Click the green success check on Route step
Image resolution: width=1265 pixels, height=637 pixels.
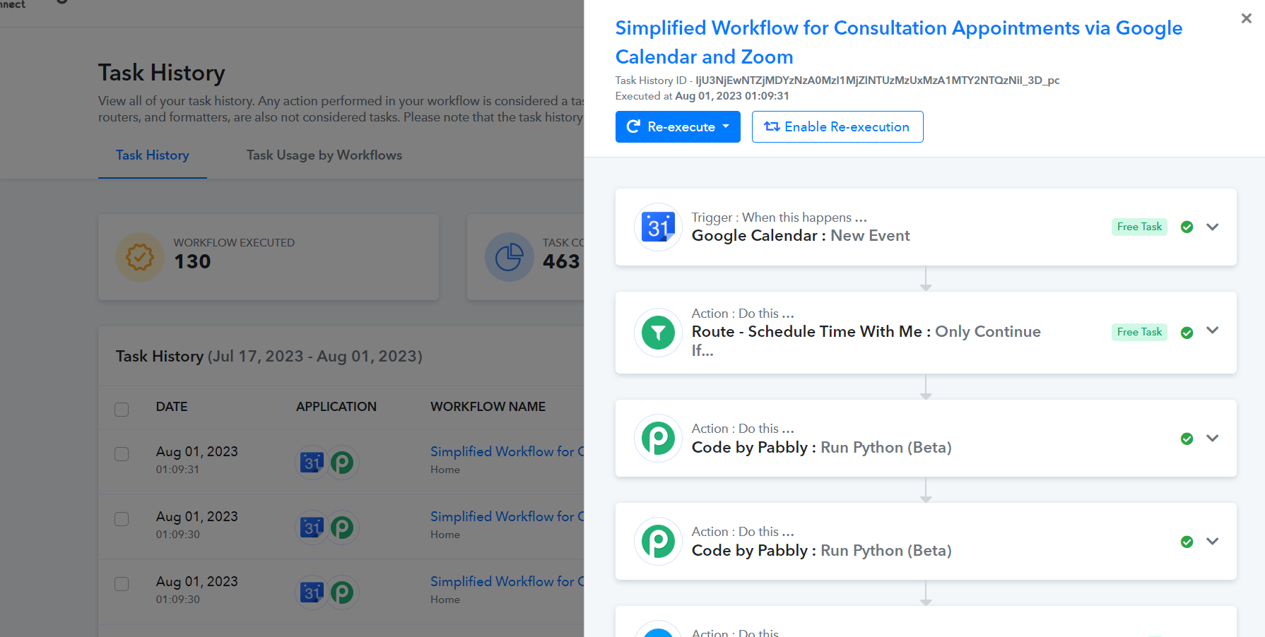1187,333
